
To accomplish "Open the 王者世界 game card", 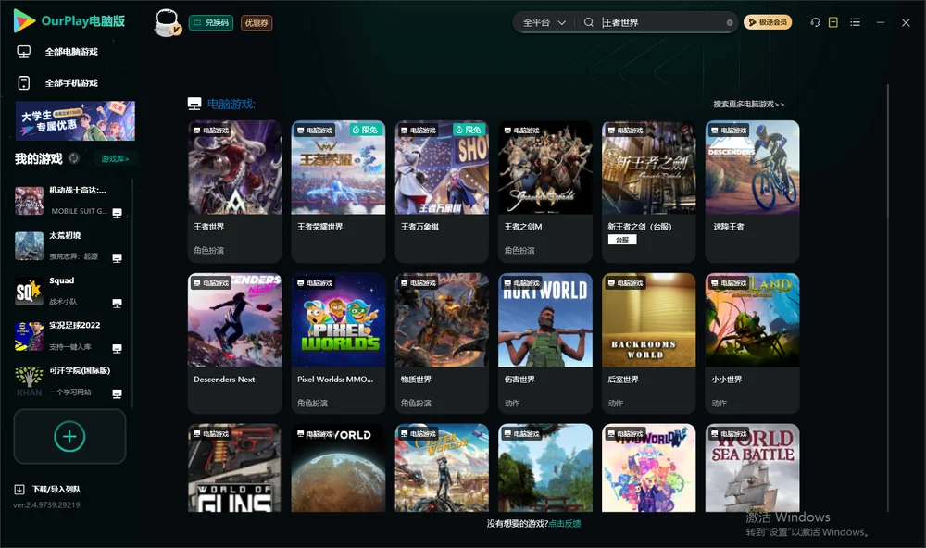I will (234, 192).
